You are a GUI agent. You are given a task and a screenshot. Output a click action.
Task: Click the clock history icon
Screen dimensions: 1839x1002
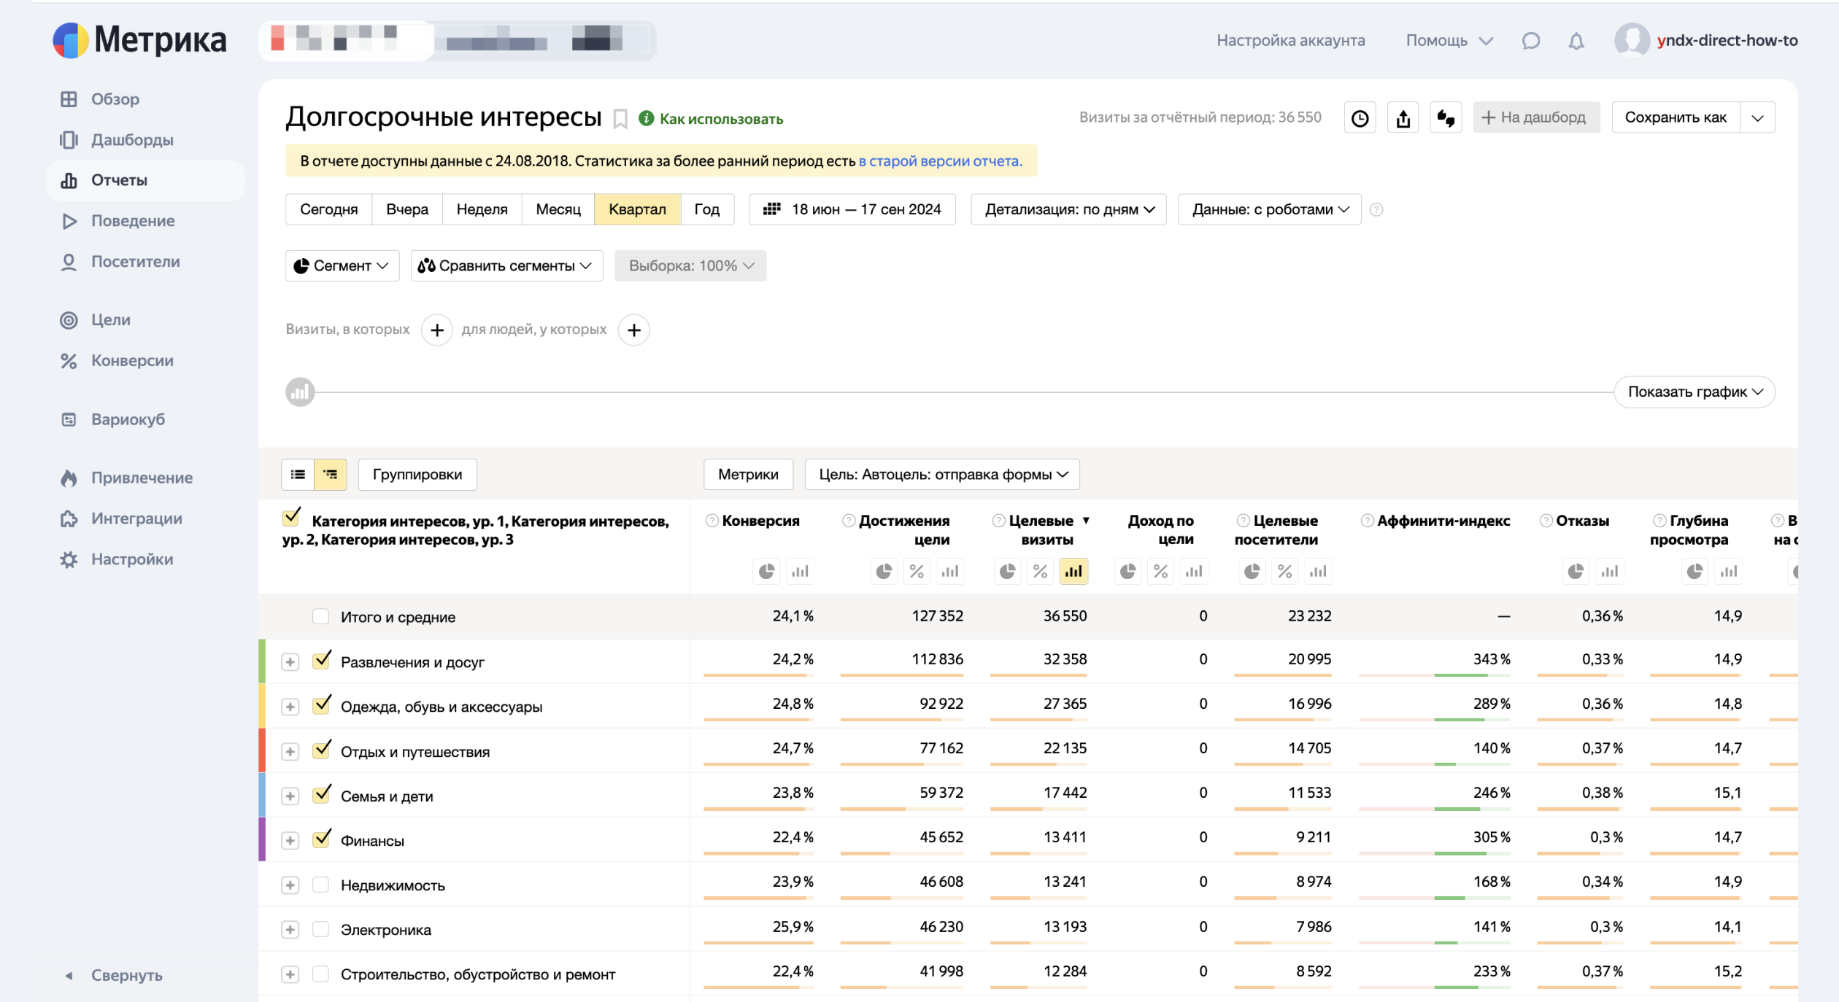tap(1360, 118)
